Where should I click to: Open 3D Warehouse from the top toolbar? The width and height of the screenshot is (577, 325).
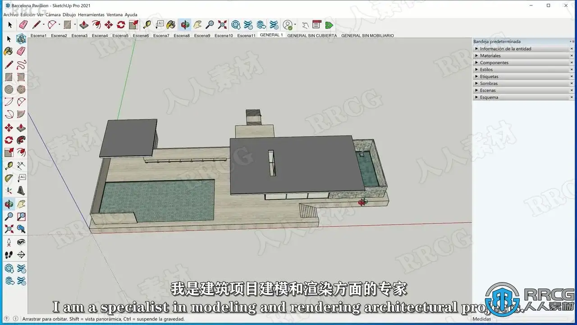(236, 25)
